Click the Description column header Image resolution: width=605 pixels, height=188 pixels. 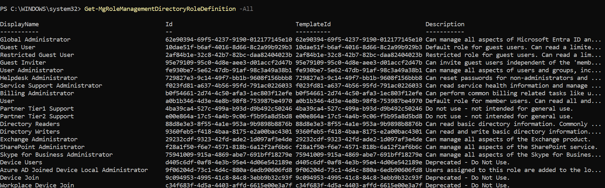click(x=445, y=24)
